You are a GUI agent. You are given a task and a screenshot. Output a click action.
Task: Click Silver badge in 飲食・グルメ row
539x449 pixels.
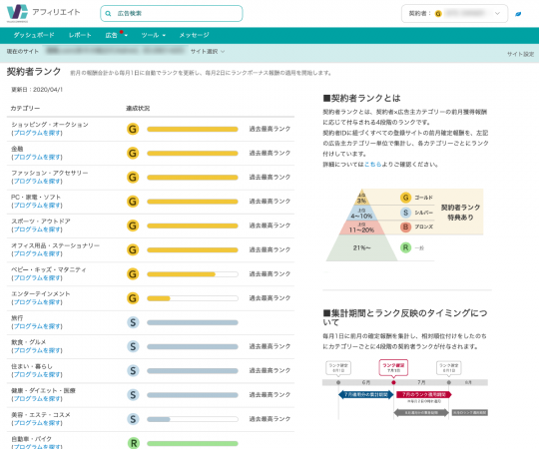click(133, 346)
